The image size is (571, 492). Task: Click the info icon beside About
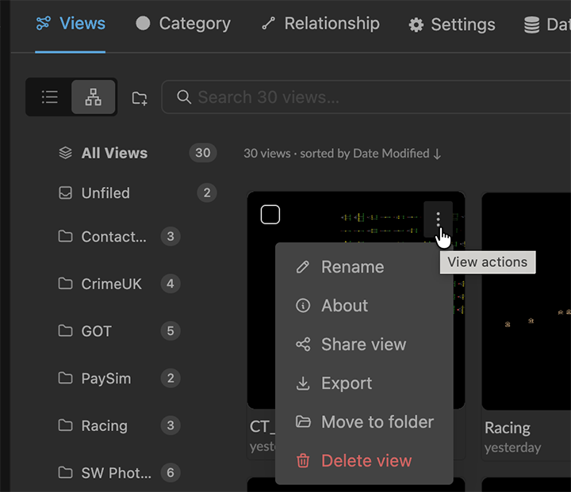pyautogui.click(x=303, y=305)
